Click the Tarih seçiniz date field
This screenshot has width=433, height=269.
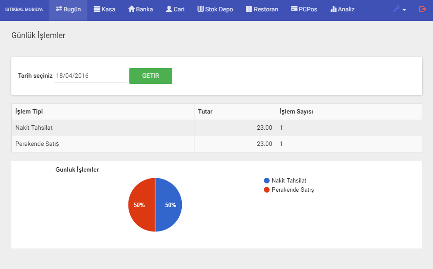click(x=90, y=76)
